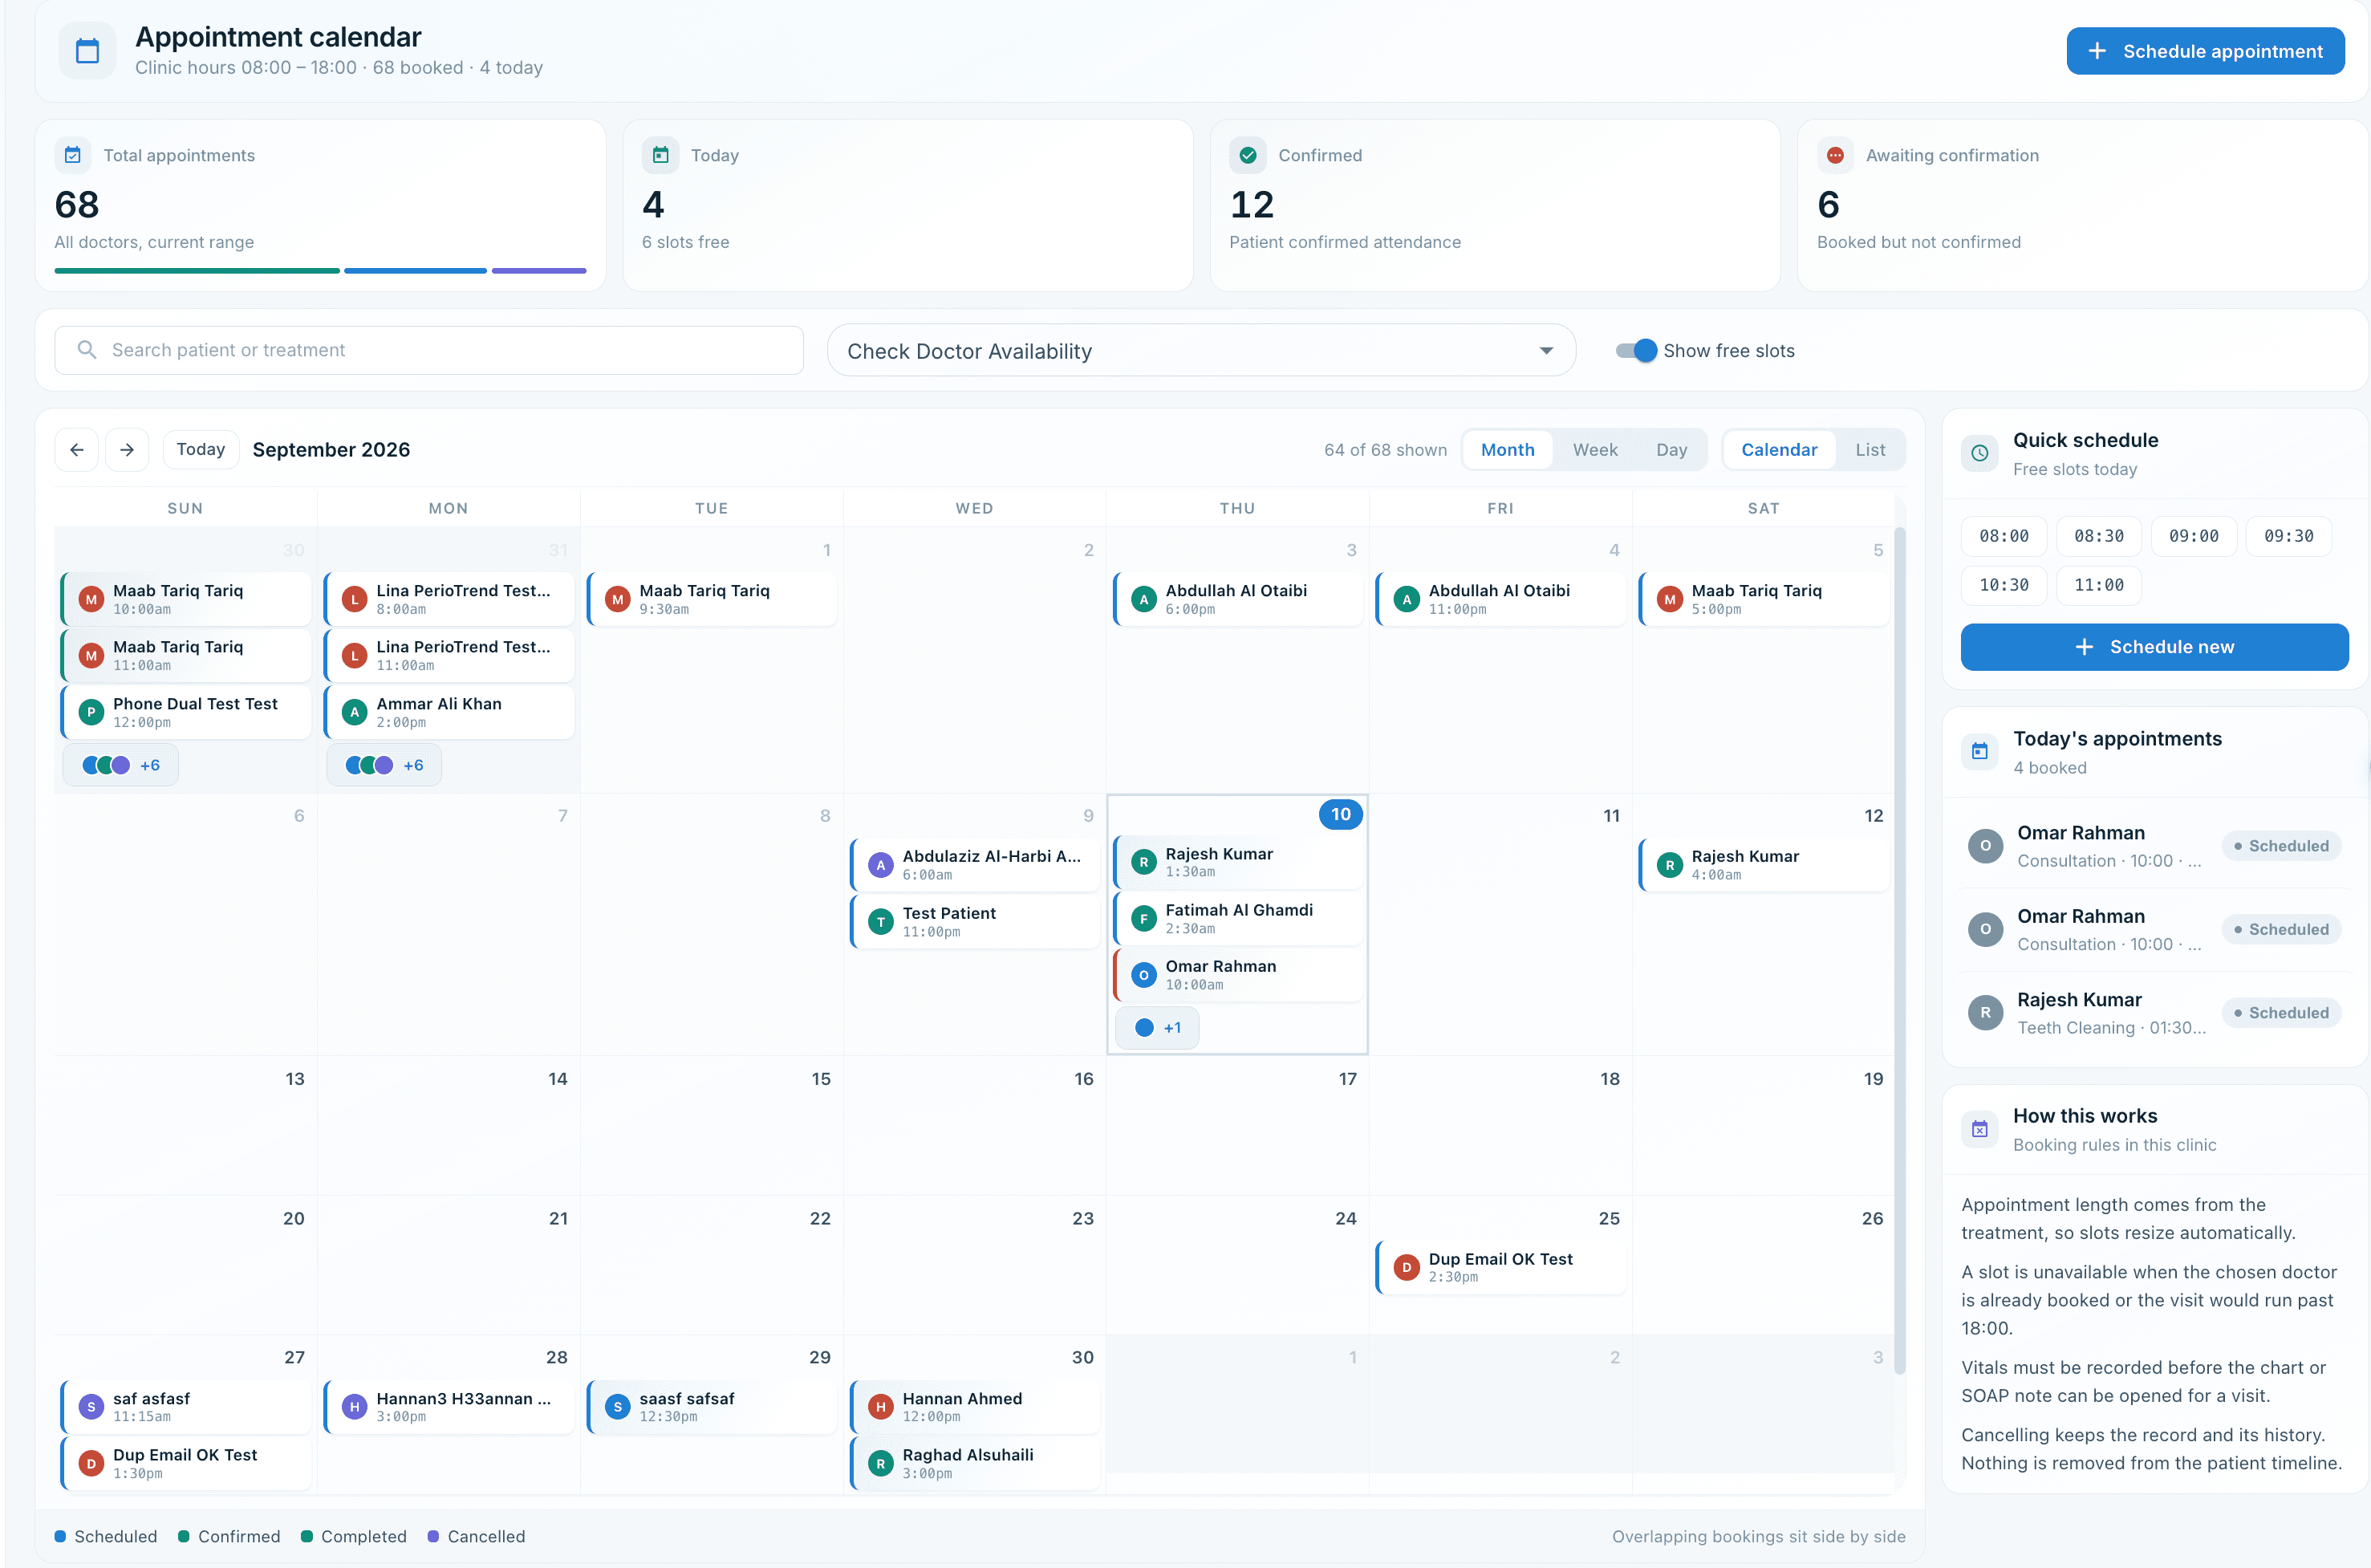
Task: Open Dup Email OK Test appointment on the 25th
Action: click(1500, 1267)
